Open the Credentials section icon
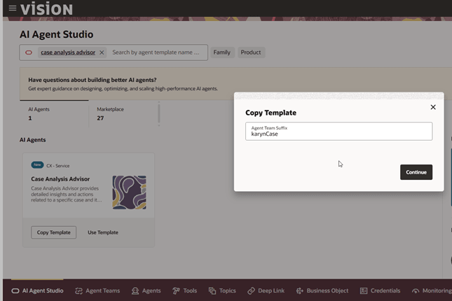Image resolution: width=452 pixels, height=301 pixels. pyautogui.click(x=364, y=290)
